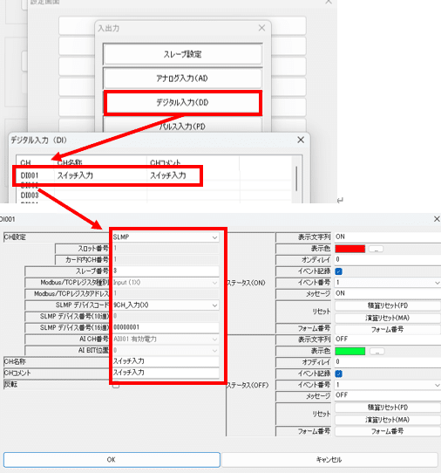This screenshot has width=441, height=473.
Task: Click the red 表示色 swatch for ON status
Action: point(350,249)
